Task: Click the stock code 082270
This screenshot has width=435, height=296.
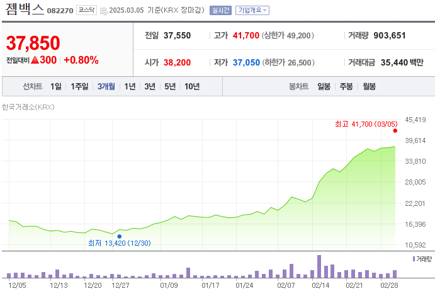Action: [x=60, y=11]
